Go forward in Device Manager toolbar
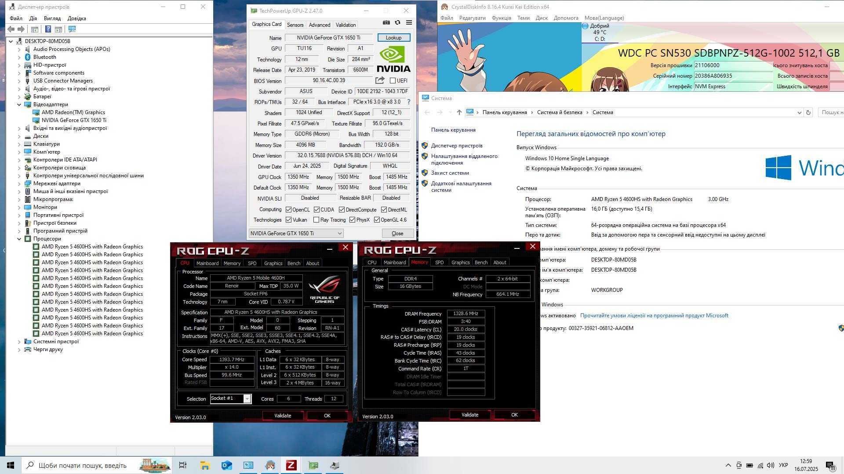The image size is (844, 474). [x=21, y=29]
